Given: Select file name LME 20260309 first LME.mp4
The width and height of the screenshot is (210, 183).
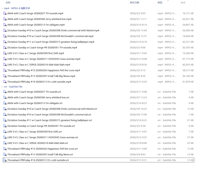Looking at the screenshot, I should [36, 53].
